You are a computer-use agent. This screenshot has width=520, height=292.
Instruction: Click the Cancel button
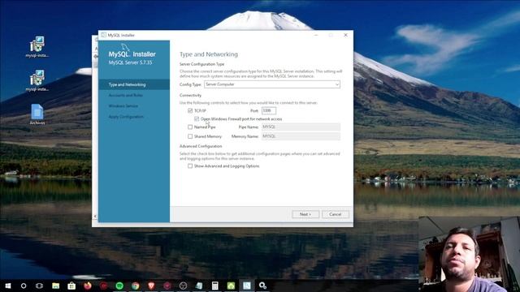click(x=336, y=214)
